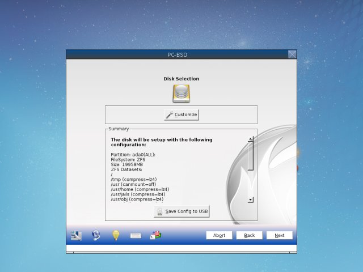Click the bold disk configuration heading text
The image size is (363, 272).
coord(161,142)
